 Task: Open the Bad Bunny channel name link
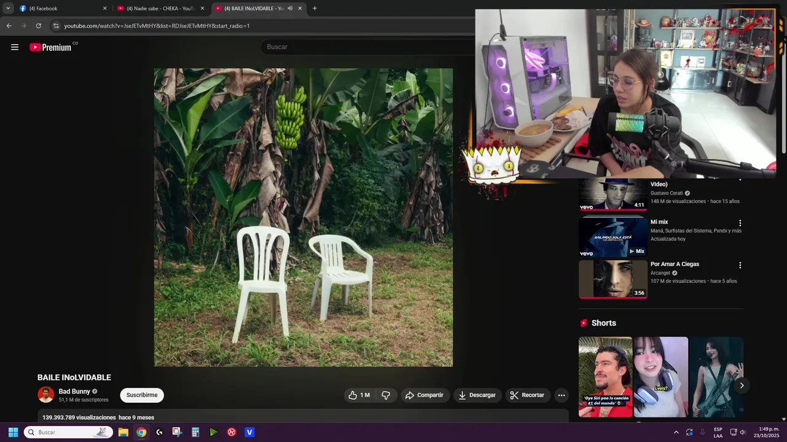(x=74, y=391)
